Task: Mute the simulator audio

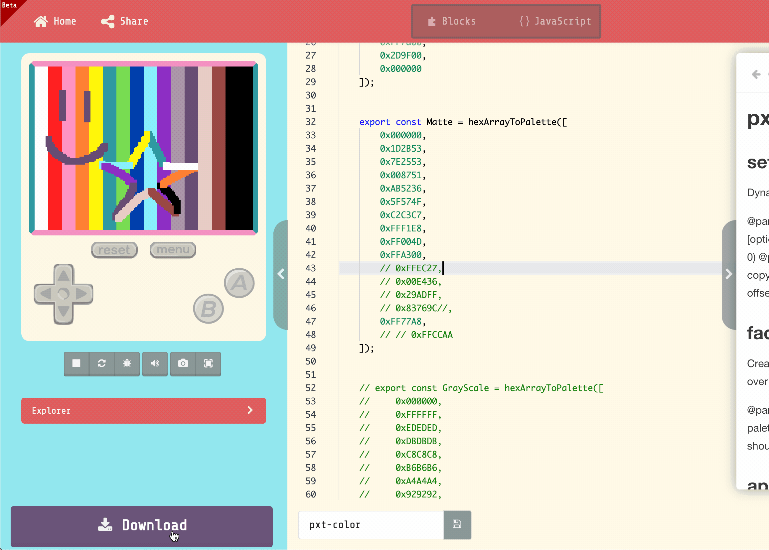Action: pos(155,363)
